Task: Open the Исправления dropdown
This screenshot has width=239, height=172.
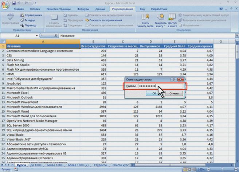Action: tap(190, 25)
